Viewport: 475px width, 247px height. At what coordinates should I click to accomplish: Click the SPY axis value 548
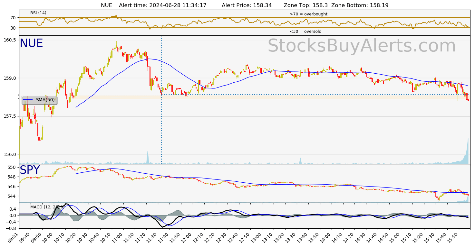pos(12,177)
